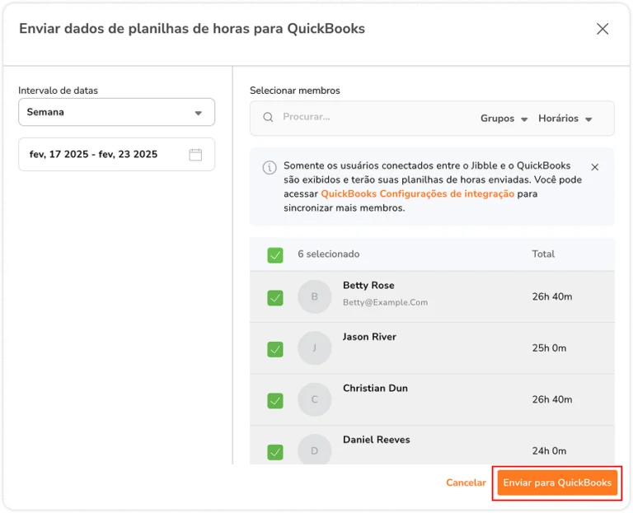Click the Christian Dun name
The width and height of the screenshot is (633, 513).
point(375,389)
